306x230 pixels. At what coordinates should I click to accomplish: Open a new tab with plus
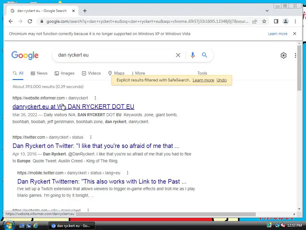click(x=85, y=11)
